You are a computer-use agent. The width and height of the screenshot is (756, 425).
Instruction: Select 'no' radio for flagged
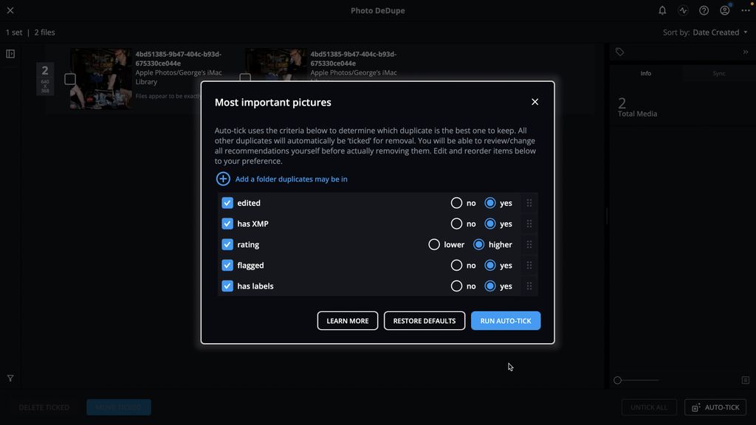tap(456, 265)
